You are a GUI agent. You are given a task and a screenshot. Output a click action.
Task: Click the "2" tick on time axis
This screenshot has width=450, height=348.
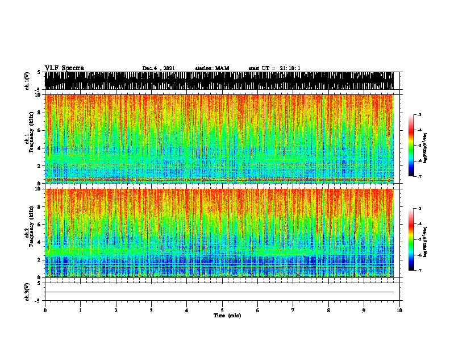[116, 310]
